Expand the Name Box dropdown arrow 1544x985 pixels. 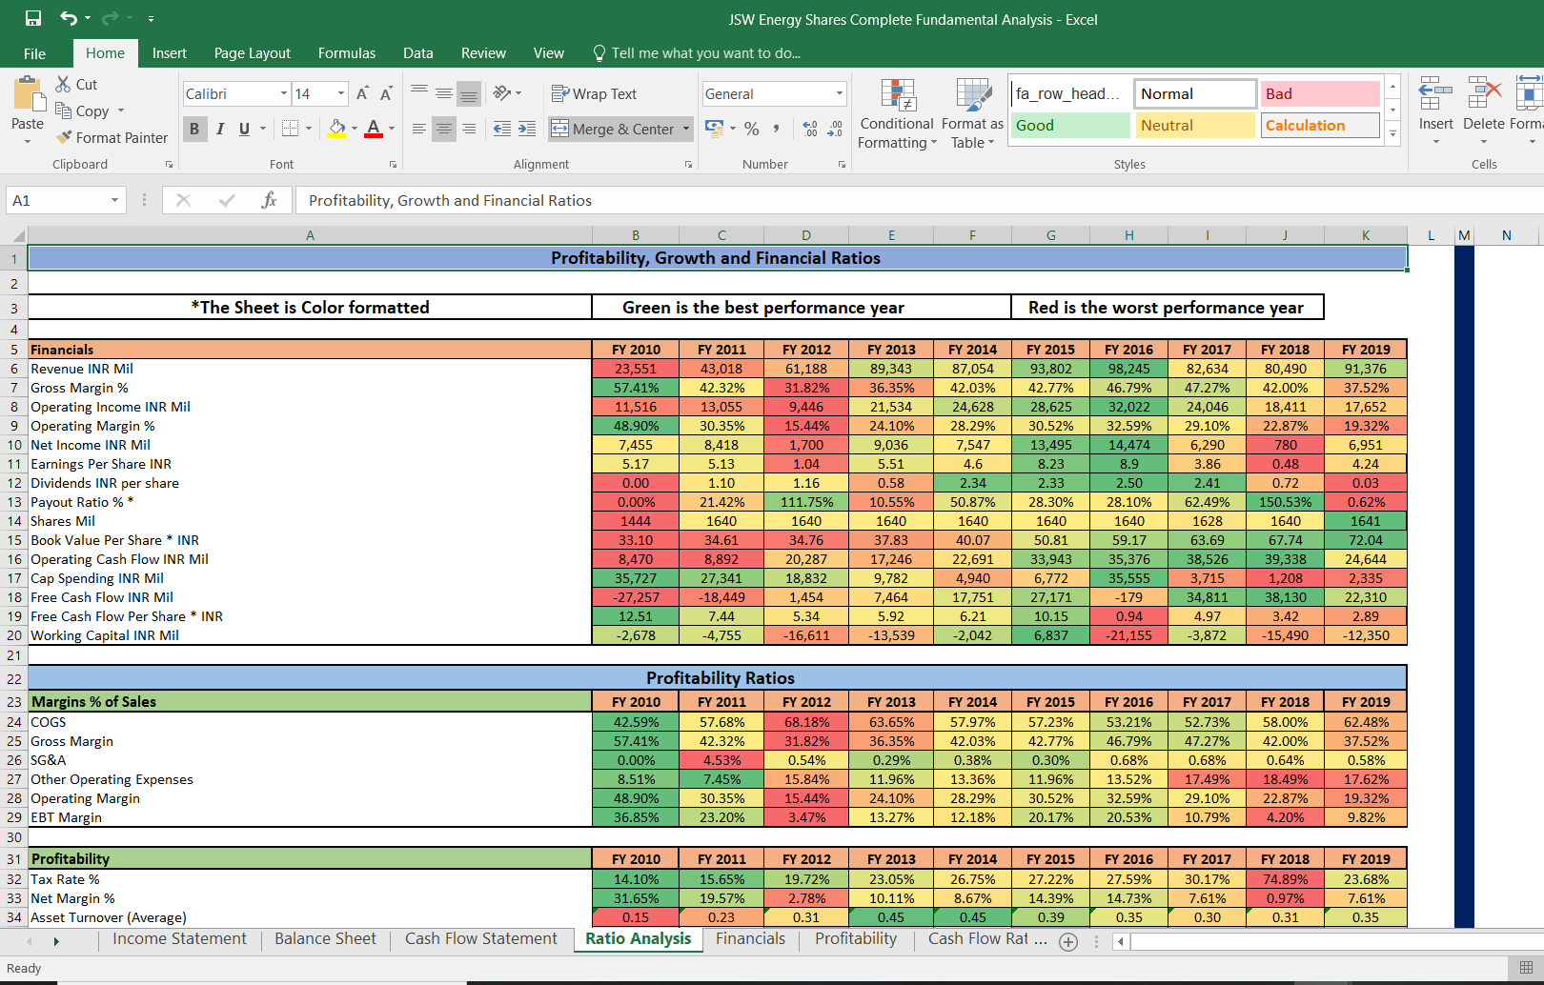[114, 200]
